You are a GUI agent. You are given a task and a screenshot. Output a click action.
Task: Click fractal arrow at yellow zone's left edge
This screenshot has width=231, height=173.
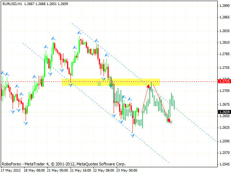point(71,84)
